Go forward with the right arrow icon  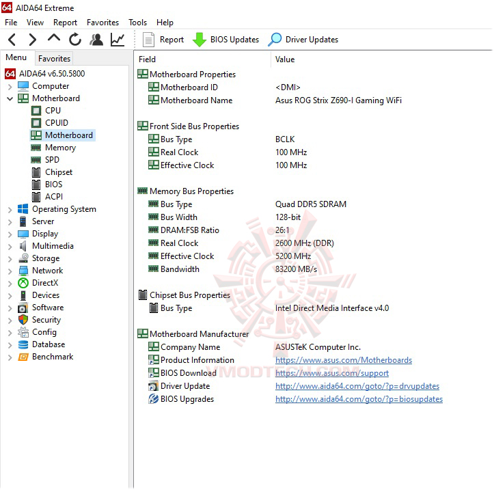(x=32, y=40)
